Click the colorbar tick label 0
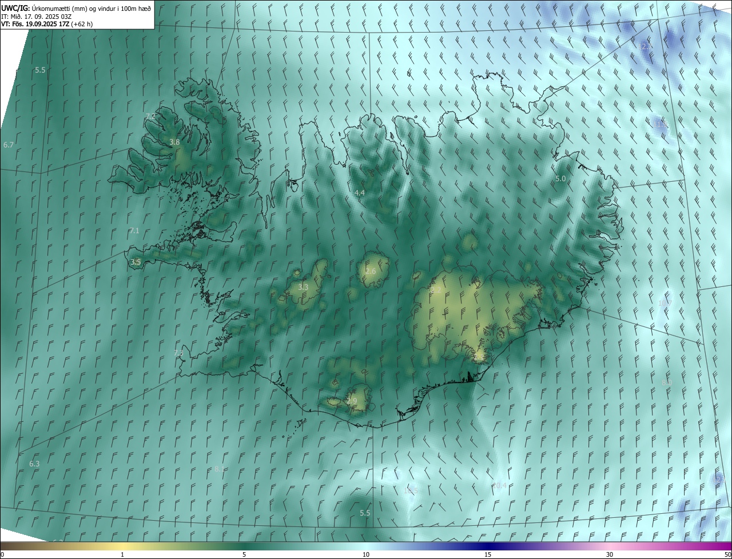 pos(2,554)
